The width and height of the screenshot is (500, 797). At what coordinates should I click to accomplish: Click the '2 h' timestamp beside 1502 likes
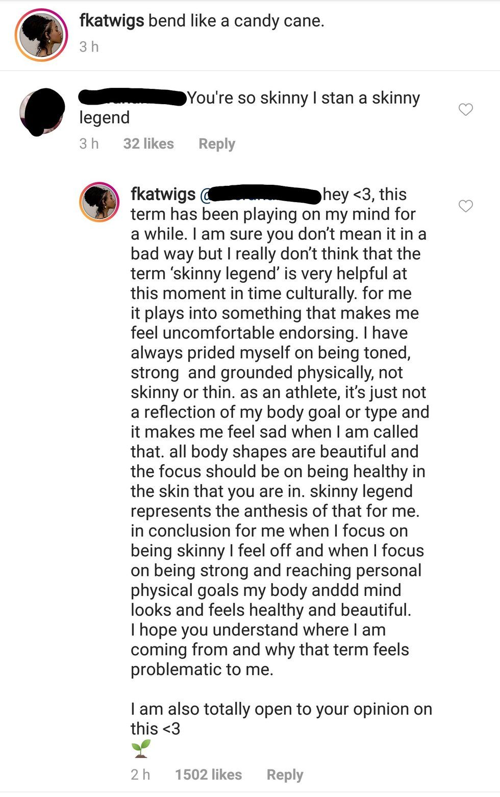tap(140, 775)
